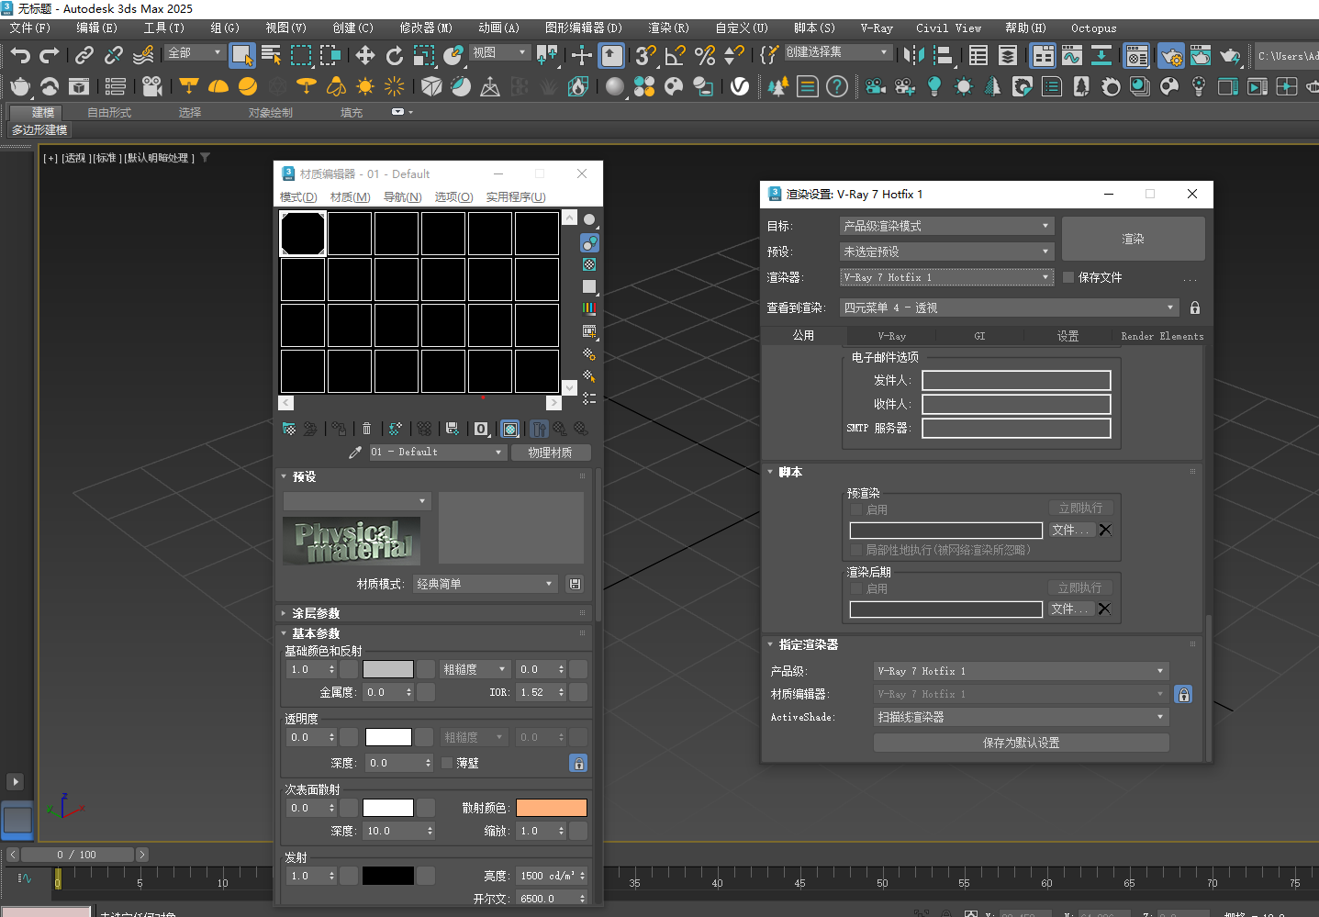Open the 材质模式 经典简单 dropdown
Viewport: 1319px width, 917px height.
coord(485,584)
